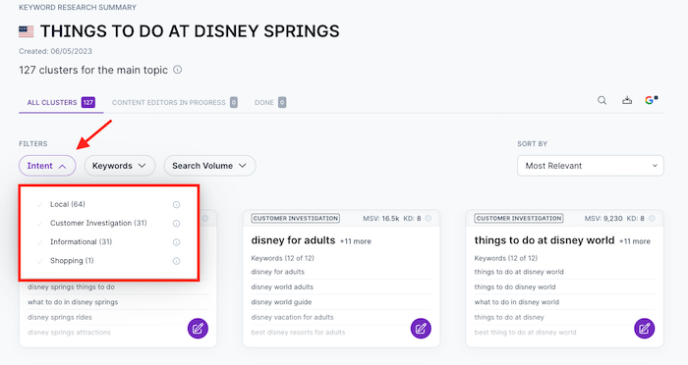The image size is (688, 365).
Task: Click Customer Investigation tag on disney for adults
Action: (295, 218)
